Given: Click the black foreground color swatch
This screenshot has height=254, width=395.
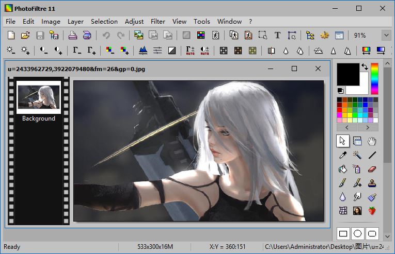Looking at the screenshot, I should point(348,74).
